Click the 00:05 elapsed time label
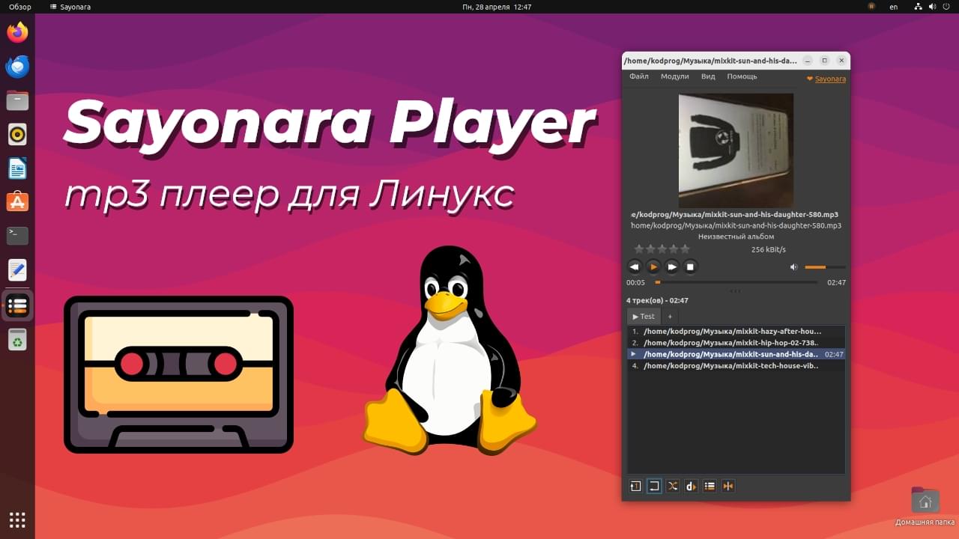The width and height of the screenshot is (959, 539). coord(635,283)
